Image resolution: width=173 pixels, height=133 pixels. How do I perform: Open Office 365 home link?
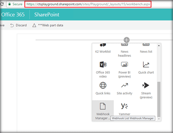point(13,14)
